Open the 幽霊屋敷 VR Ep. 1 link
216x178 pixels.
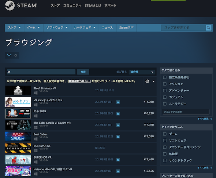coord(80,81)
